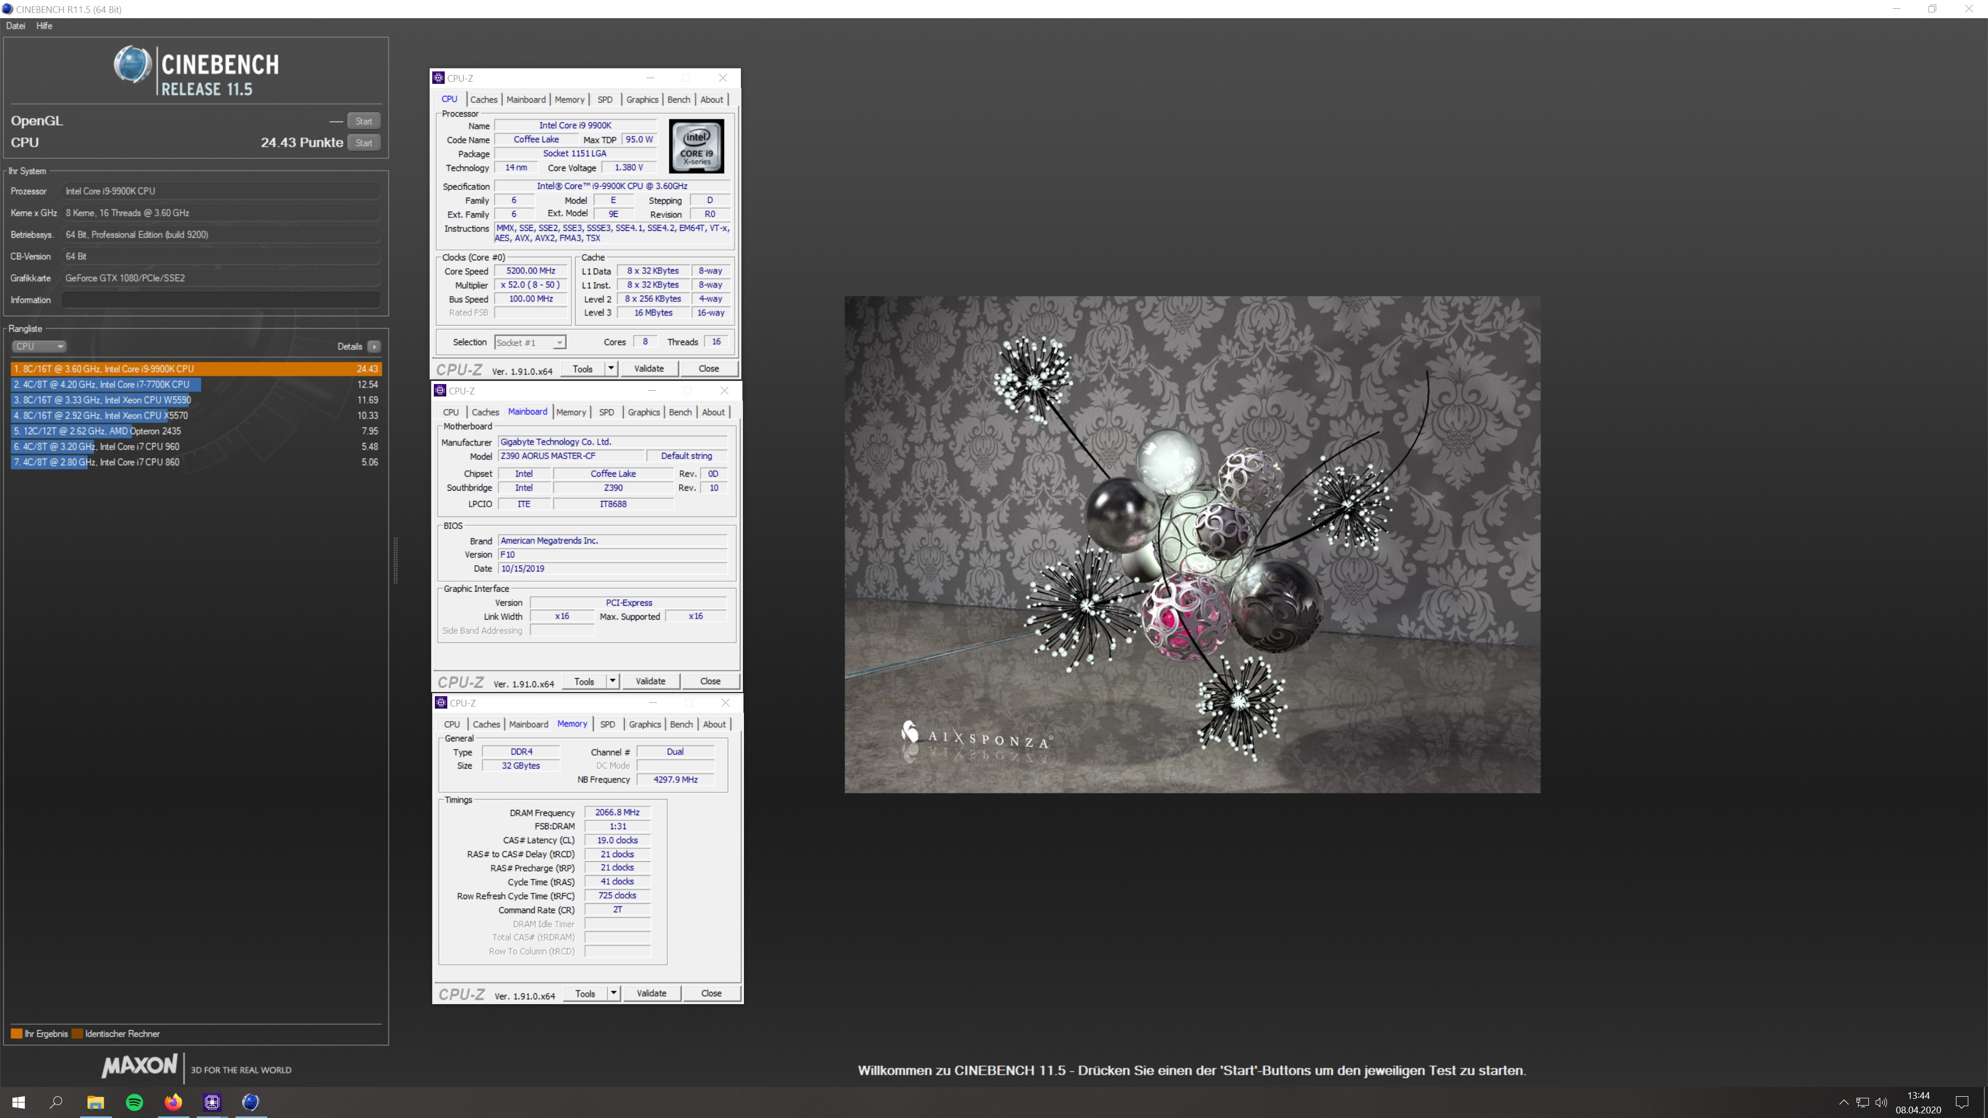The width and height of the screenshot is (1988, 1118).
Task: Start the CPU benchmark
Action: coord(363,143)
